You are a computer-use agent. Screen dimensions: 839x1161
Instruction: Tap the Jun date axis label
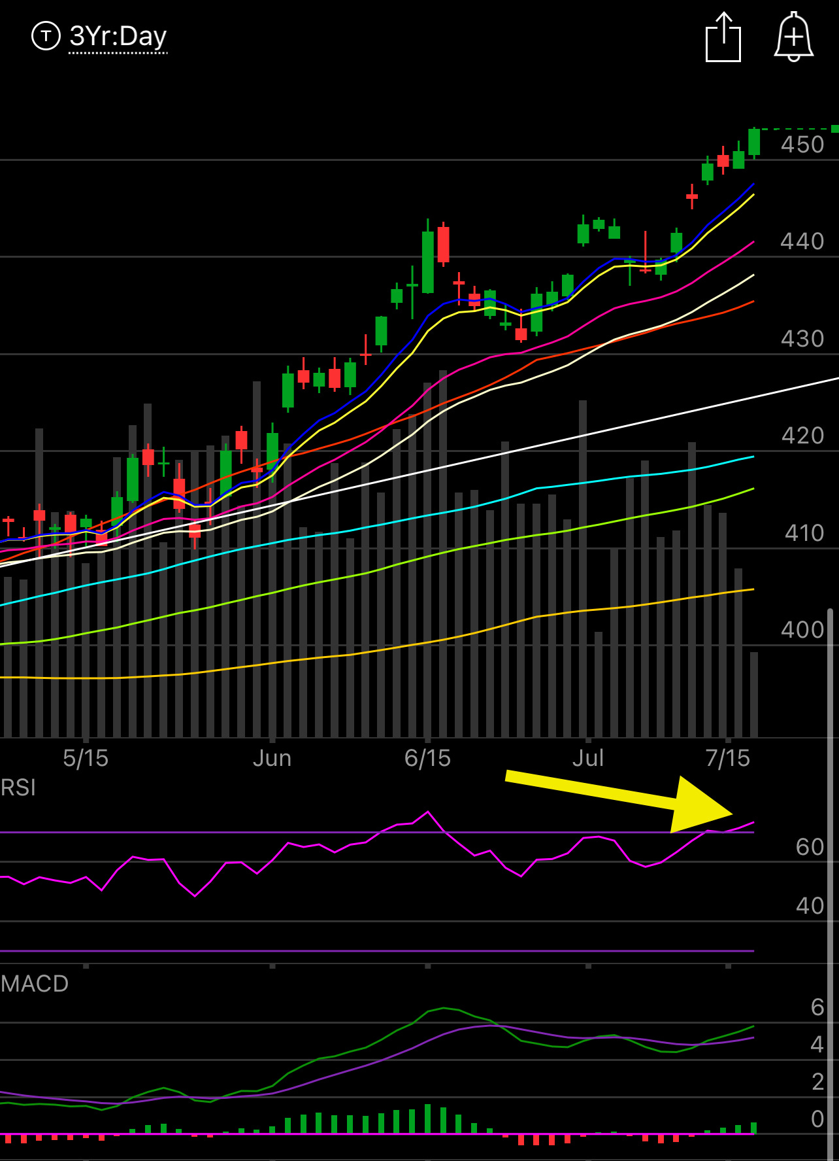point(272,758)
